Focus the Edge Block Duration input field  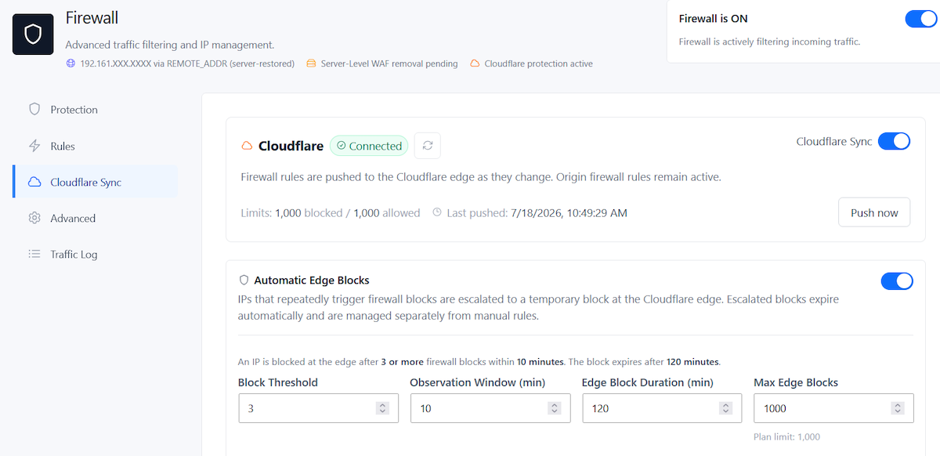tap(662, 408)
